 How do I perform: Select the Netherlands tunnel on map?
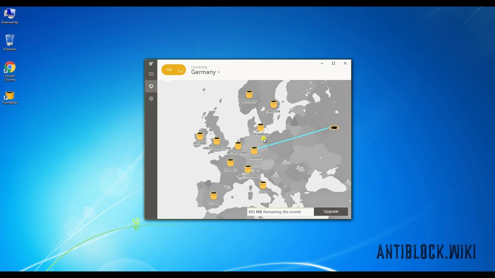[238, 146]
